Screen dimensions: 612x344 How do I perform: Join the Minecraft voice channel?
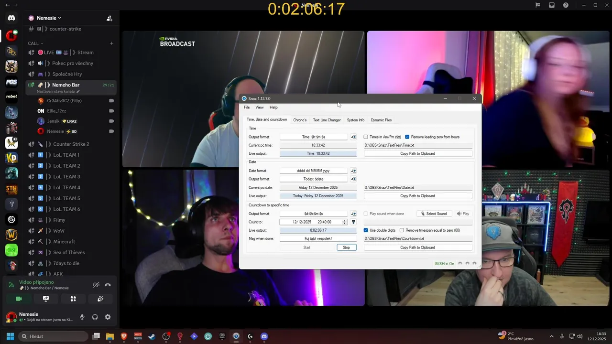coord(71,242)
